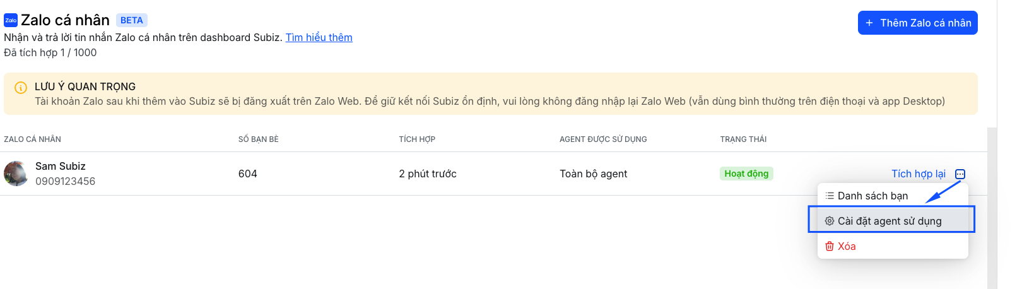The width and height of the screenshot is (1022, 289).
Task: Click Sam Subiz's profile avatar
Action: (x=16, y=174)
